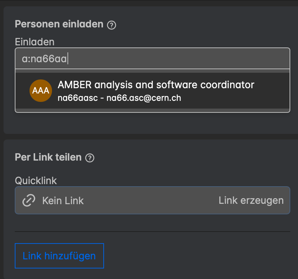Select AMBER analysis and software coordinator suggestion

click(156, 85)
